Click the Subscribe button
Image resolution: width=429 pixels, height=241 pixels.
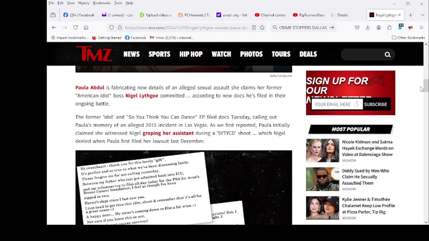click(x=375, y=104)
